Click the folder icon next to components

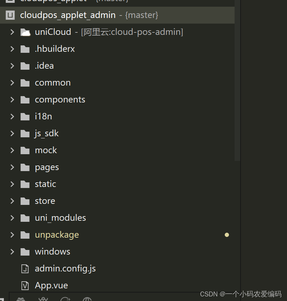(25, 99)
